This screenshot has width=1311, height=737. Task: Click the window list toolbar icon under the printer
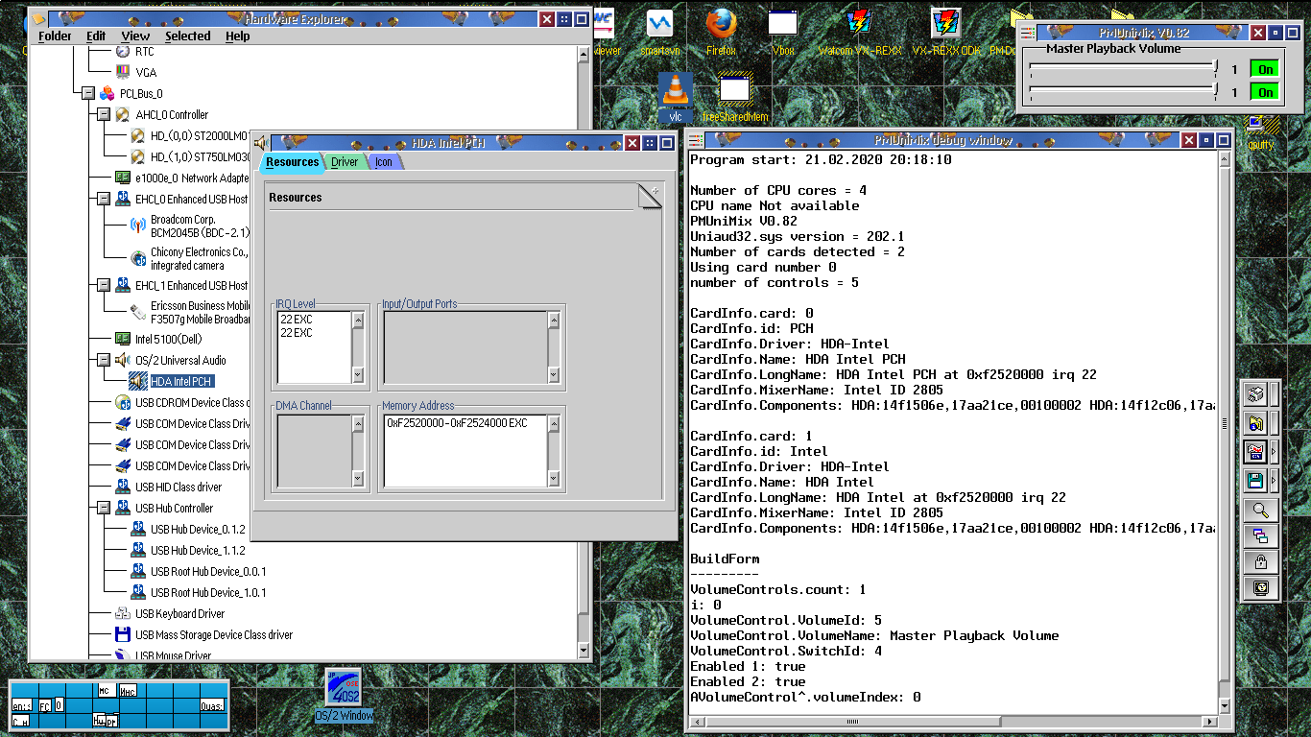pyautogui.click(x=1255, y=452)
